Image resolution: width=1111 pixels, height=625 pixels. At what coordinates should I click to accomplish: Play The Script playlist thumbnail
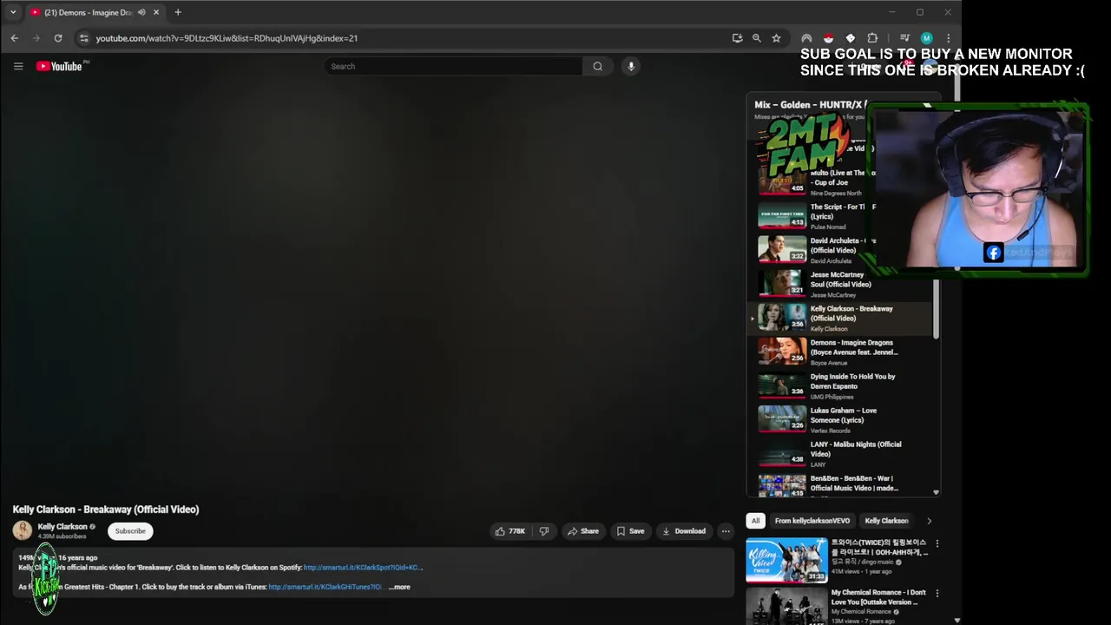click(782, 215)
